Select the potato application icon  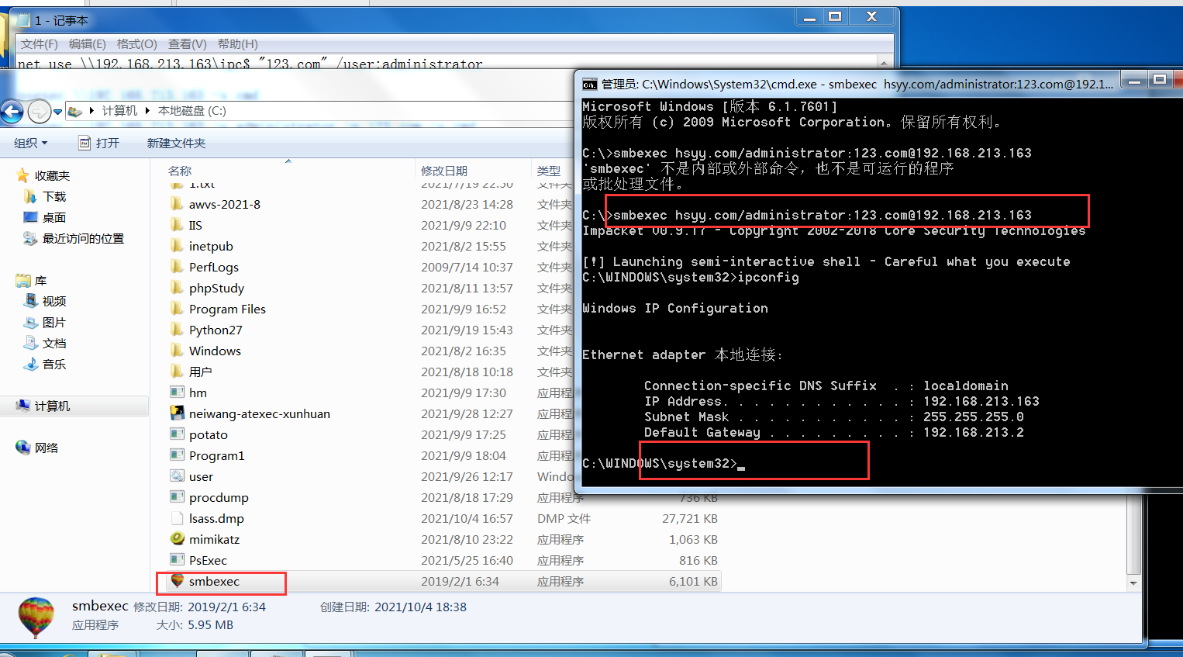(178, 434)
